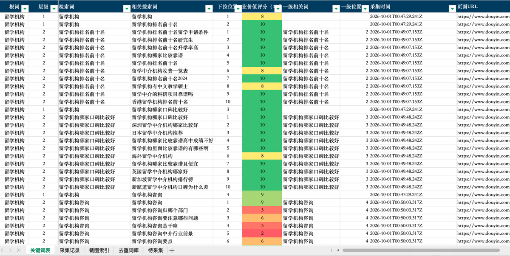The width and height of the screenshot is (510, 256).
Task: Select the 页面URL column header cell
Action: 483,6
